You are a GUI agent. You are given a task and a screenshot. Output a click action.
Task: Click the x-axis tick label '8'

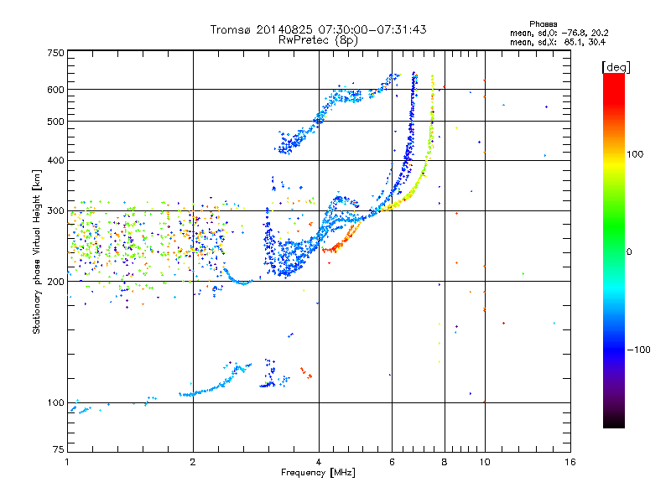click(445, 462)
